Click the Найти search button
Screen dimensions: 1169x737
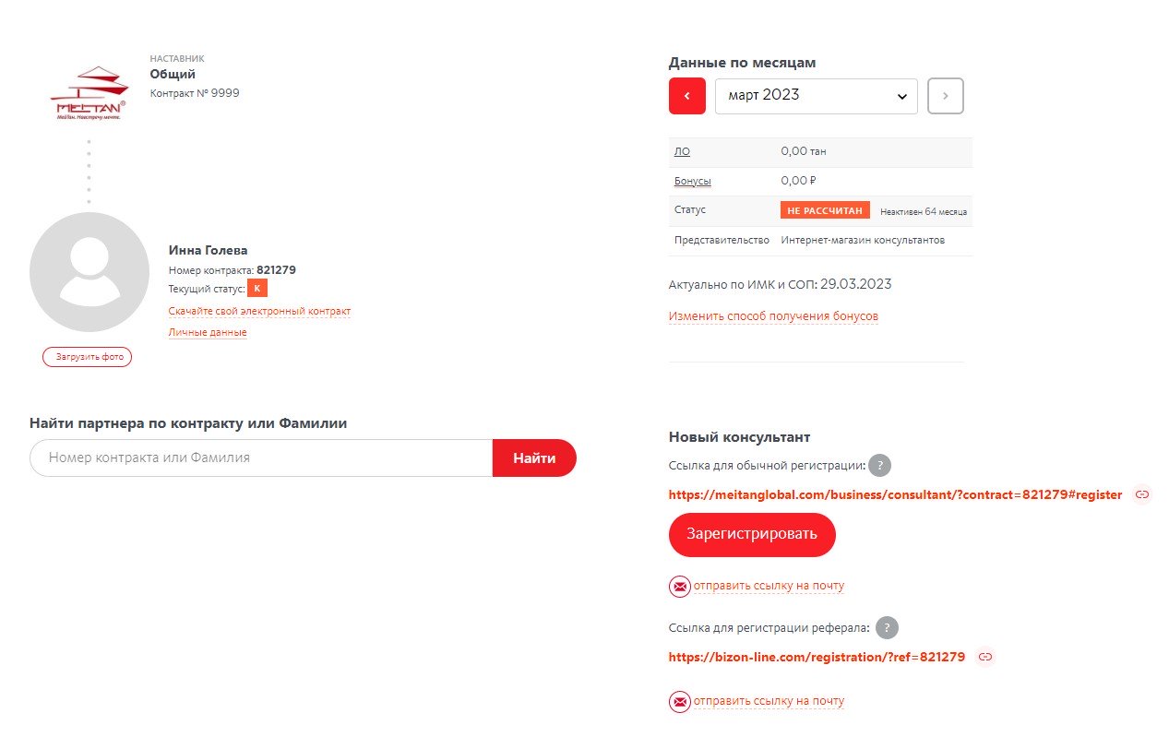pos(534,458)
